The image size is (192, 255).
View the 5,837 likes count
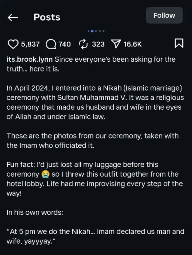30,44
